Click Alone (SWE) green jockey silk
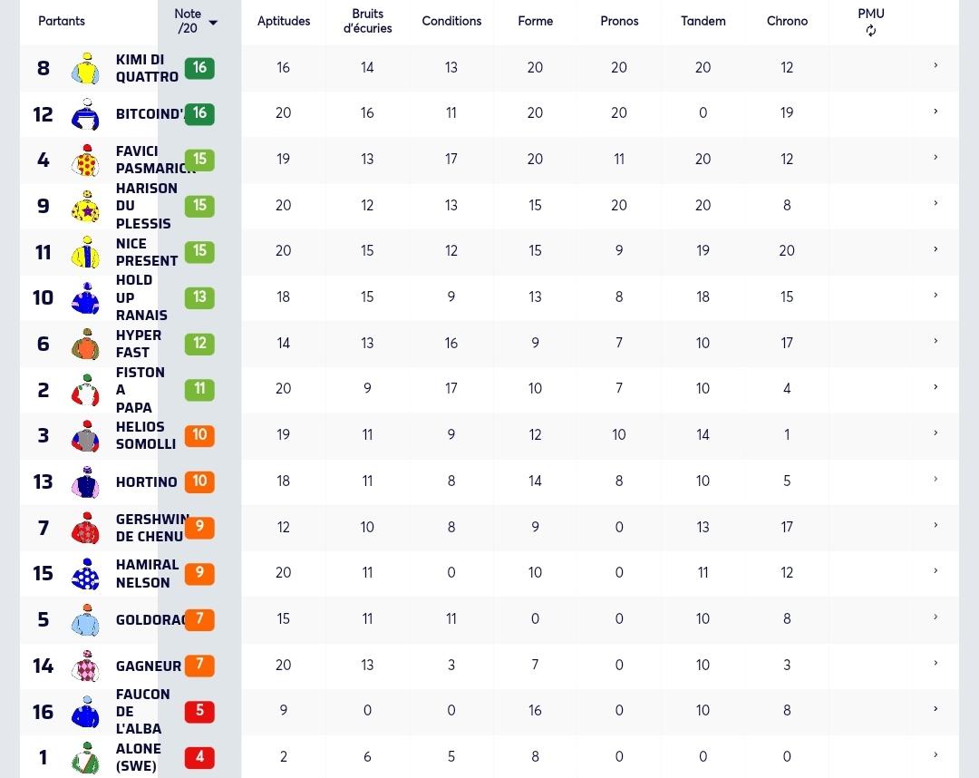This screenshot has height=778, width=979. coord(85,757)
